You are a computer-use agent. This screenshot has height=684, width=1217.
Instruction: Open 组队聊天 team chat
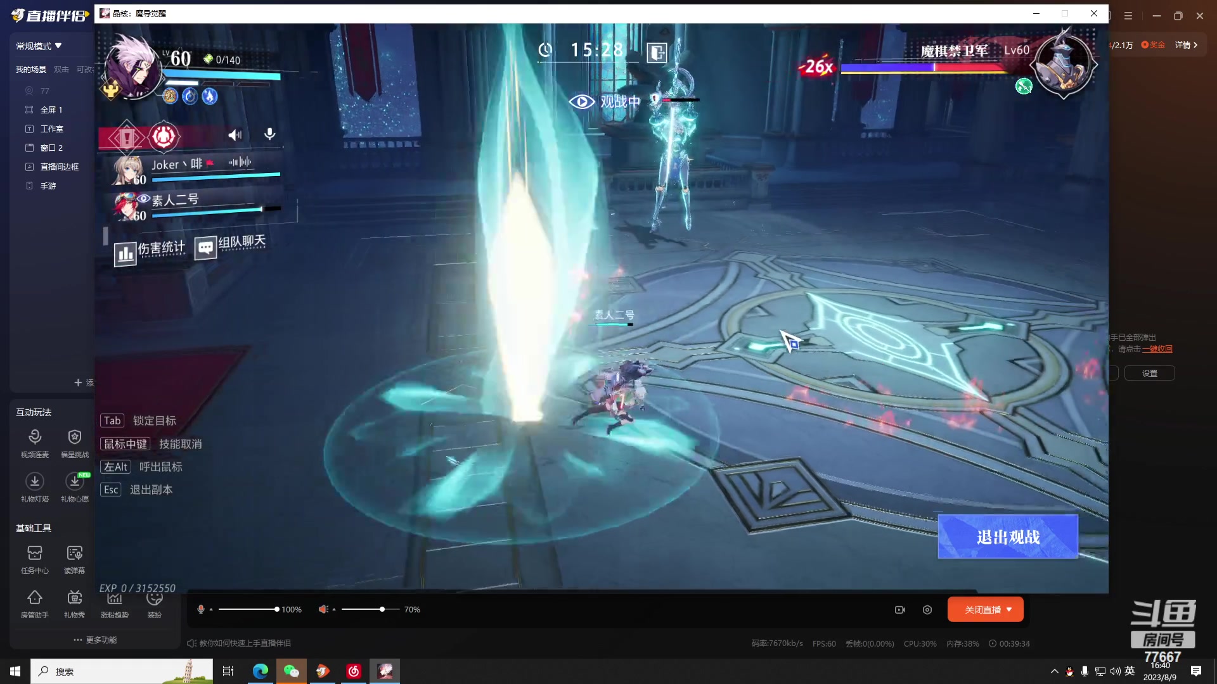click(230, 246)
